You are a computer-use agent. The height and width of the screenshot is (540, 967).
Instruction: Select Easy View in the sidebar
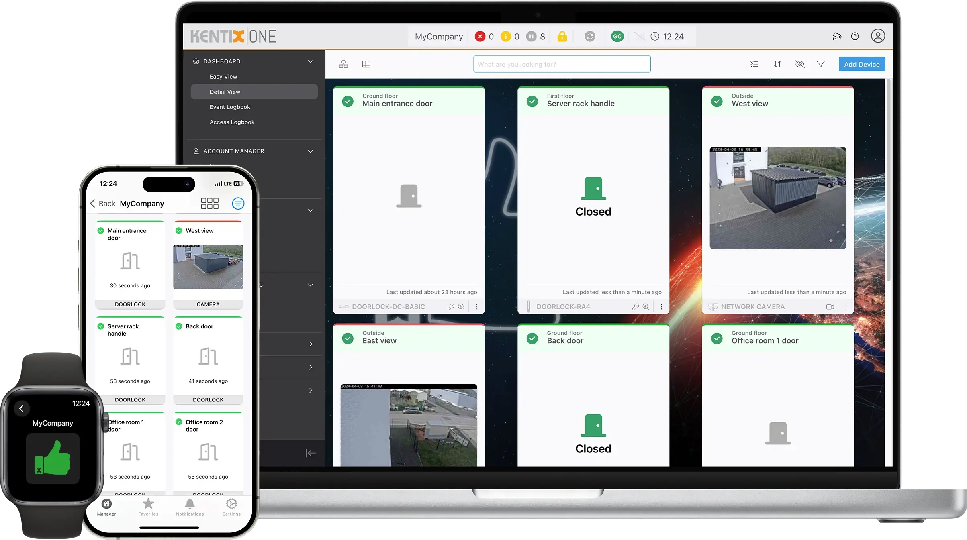point(223,77)
